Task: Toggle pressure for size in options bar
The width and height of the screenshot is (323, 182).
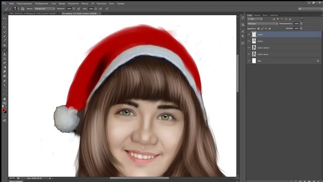Action: tap(106, 9)
